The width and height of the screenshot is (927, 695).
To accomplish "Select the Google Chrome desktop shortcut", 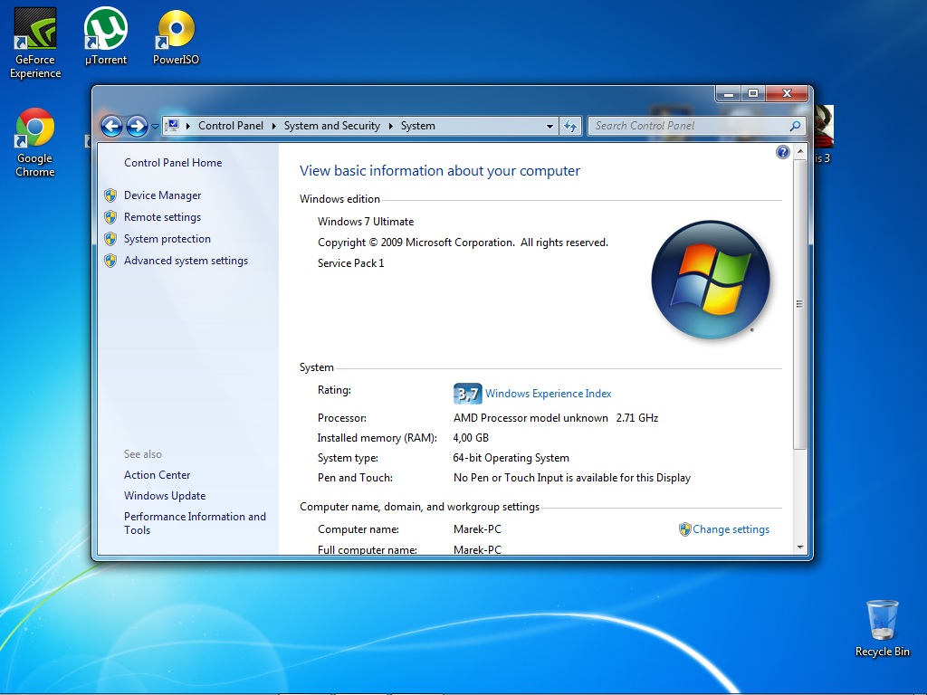I will pos(35,142).
